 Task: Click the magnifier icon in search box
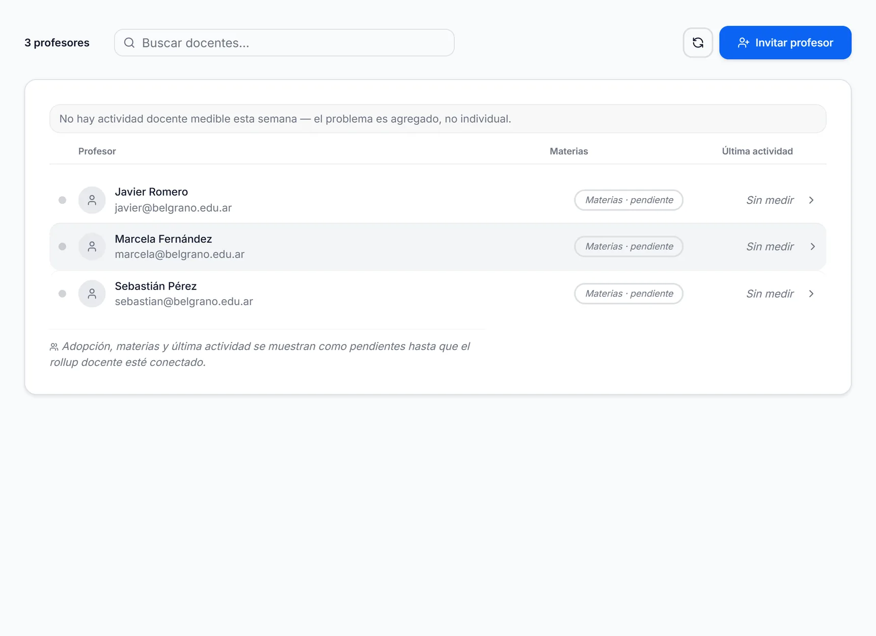tap(129, 43)
